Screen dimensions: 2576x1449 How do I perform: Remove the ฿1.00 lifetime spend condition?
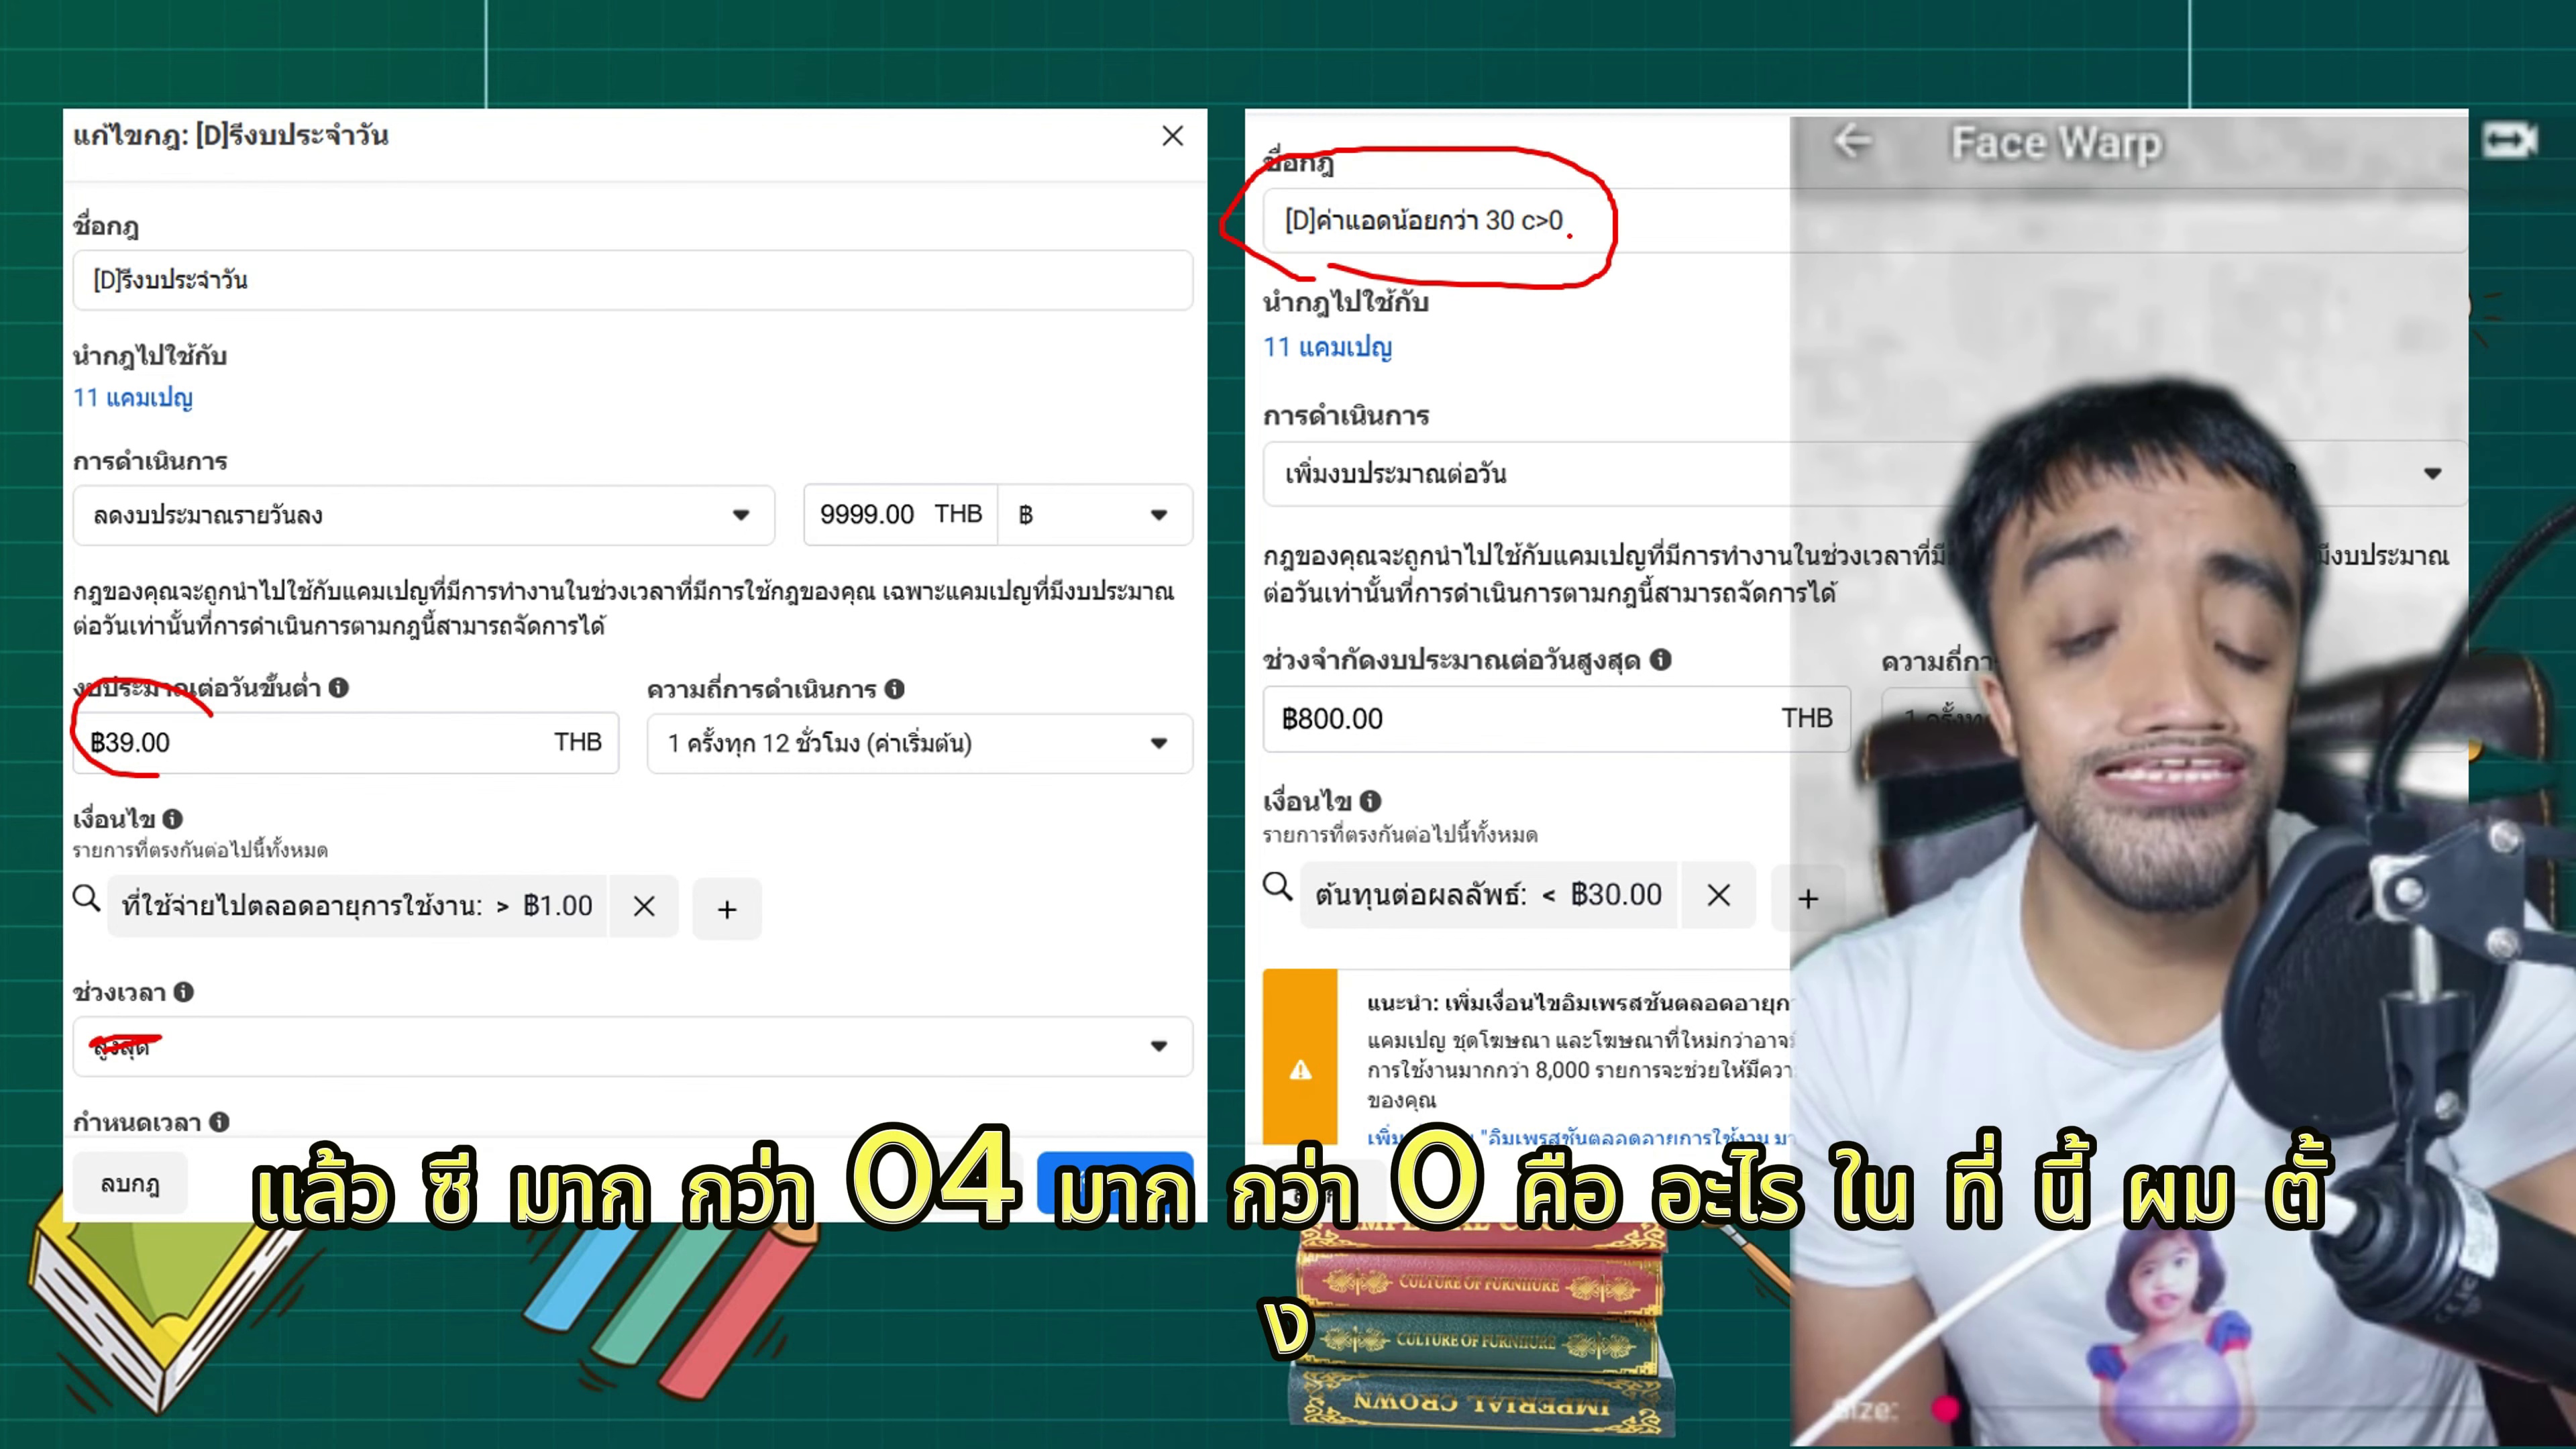[x=643, y=906]
